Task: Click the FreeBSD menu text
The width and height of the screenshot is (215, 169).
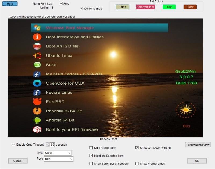Action: coord(55,102)
